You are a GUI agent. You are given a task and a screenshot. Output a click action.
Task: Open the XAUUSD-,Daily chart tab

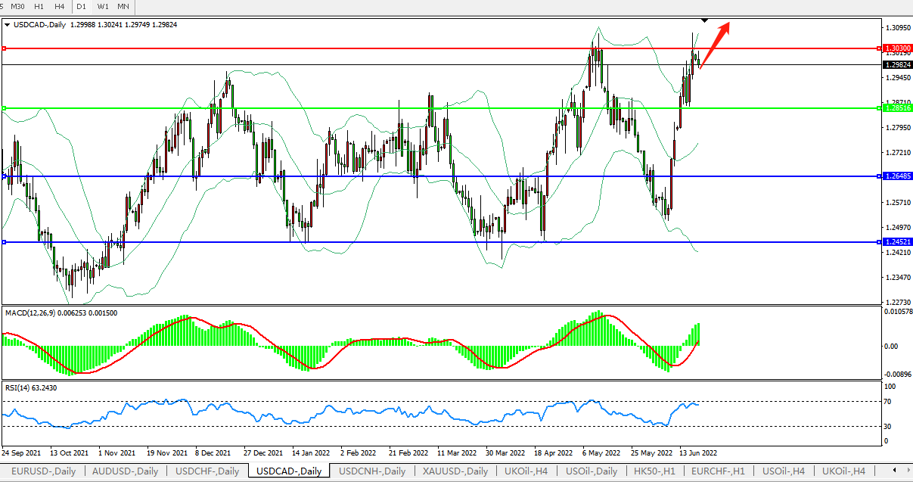click(x=455, y=471)
